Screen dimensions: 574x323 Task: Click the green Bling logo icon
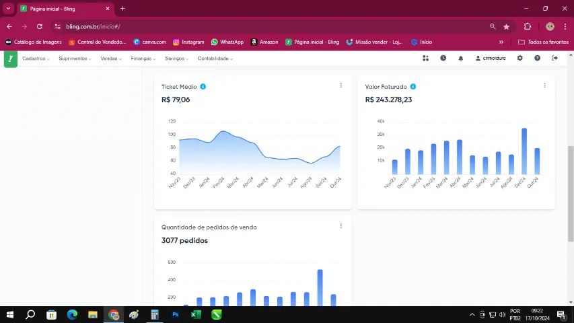tap(10, 59)
